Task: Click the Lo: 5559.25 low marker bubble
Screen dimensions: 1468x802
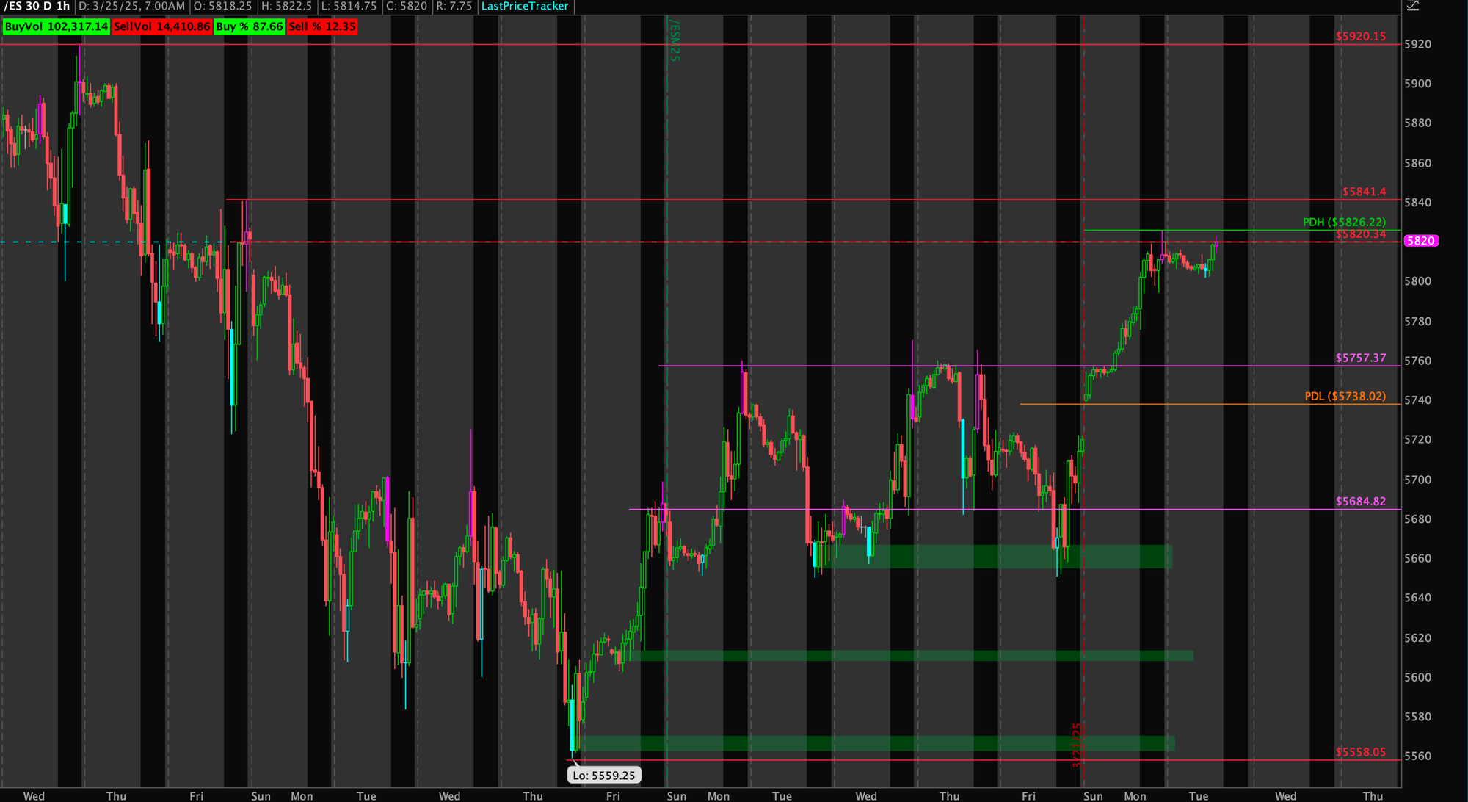Action: 603,775
